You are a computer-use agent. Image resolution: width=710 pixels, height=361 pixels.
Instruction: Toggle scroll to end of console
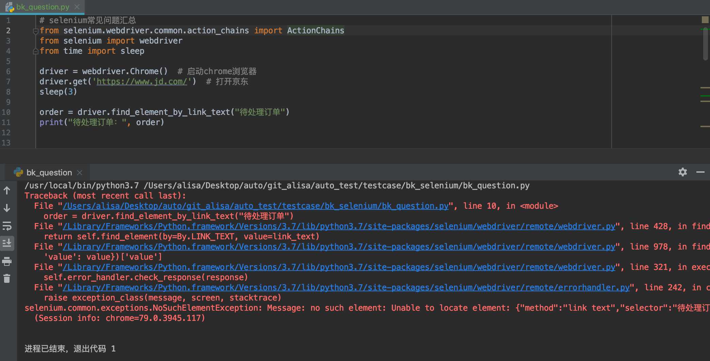click(7, 243)
